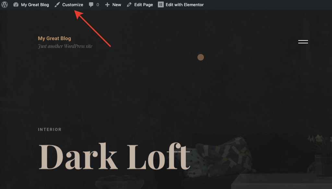The height and width of the screenshot is (189, 332).
Task: Open the INTERIOR category label
Action: point(50,129)
